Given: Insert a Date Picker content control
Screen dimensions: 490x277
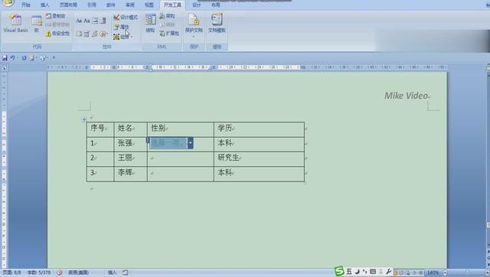Looking at the screenshot, I should [x=87, y=34].
